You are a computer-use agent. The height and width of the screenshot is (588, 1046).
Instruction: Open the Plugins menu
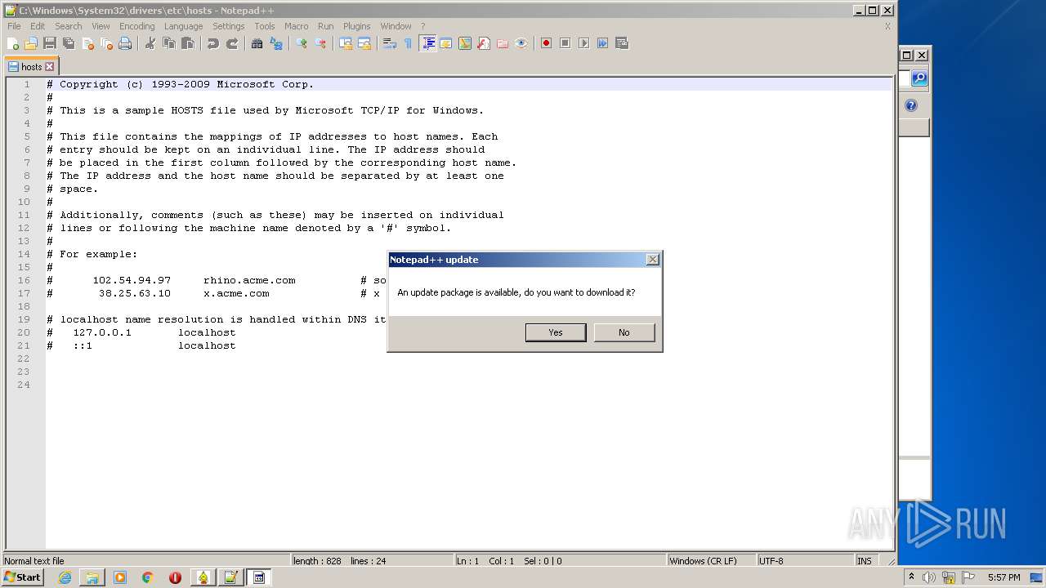pyautogui.click(x=357, y=26)
